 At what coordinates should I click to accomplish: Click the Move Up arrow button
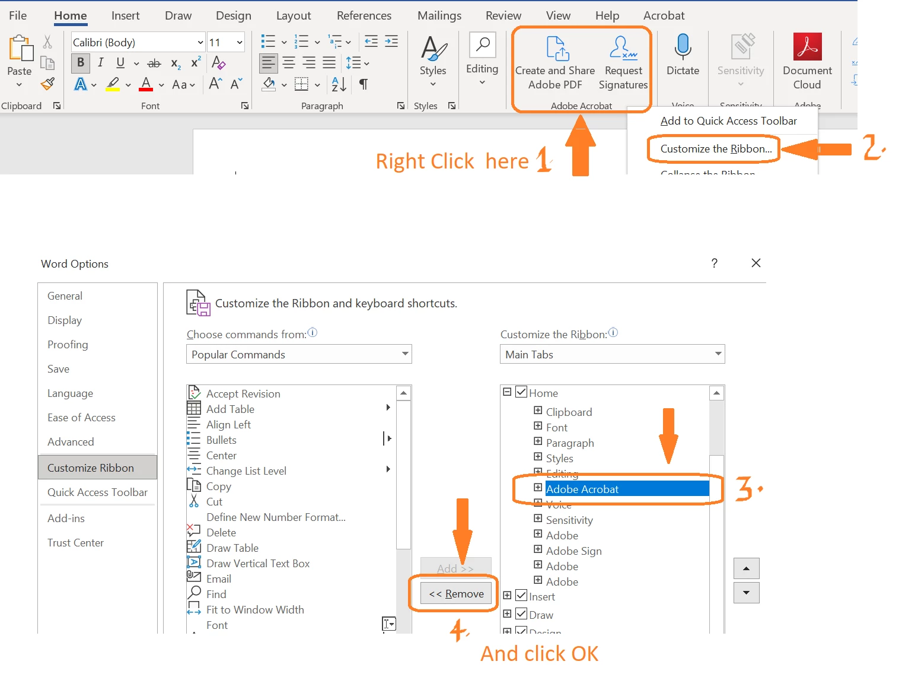pos(746,568)
